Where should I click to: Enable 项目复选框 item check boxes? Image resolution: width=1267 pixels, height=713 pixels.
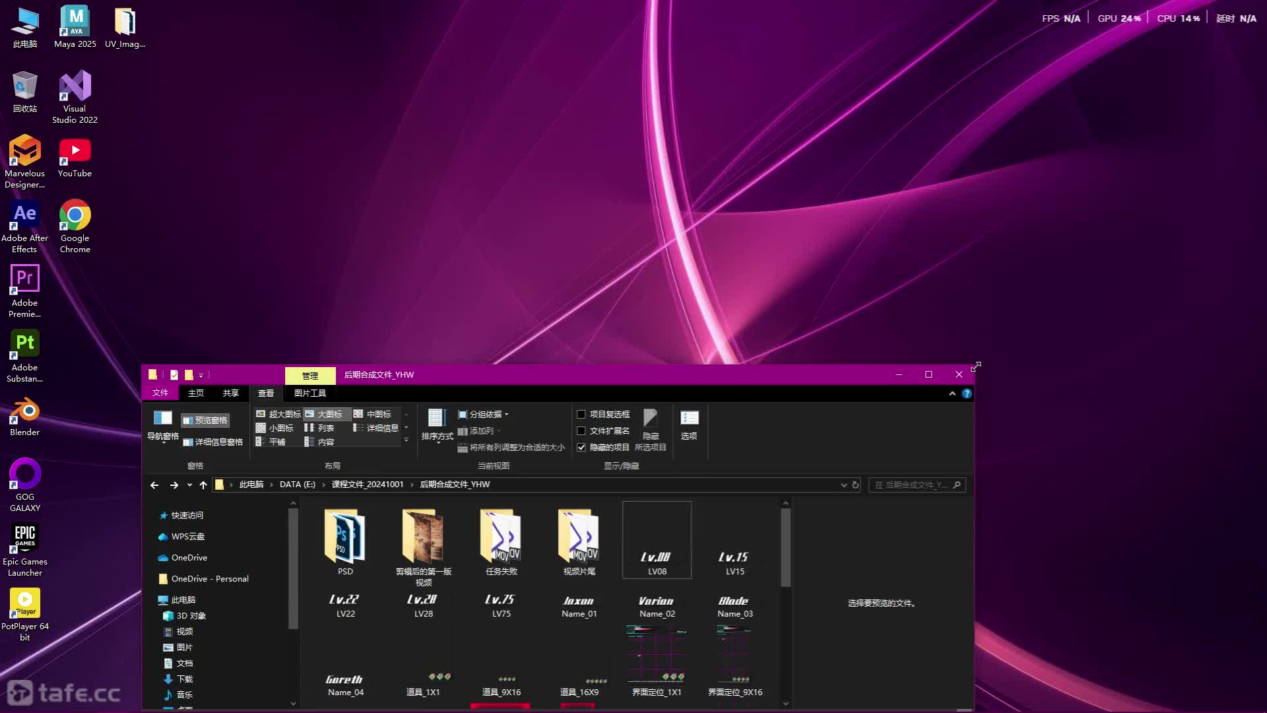(581, 415)
